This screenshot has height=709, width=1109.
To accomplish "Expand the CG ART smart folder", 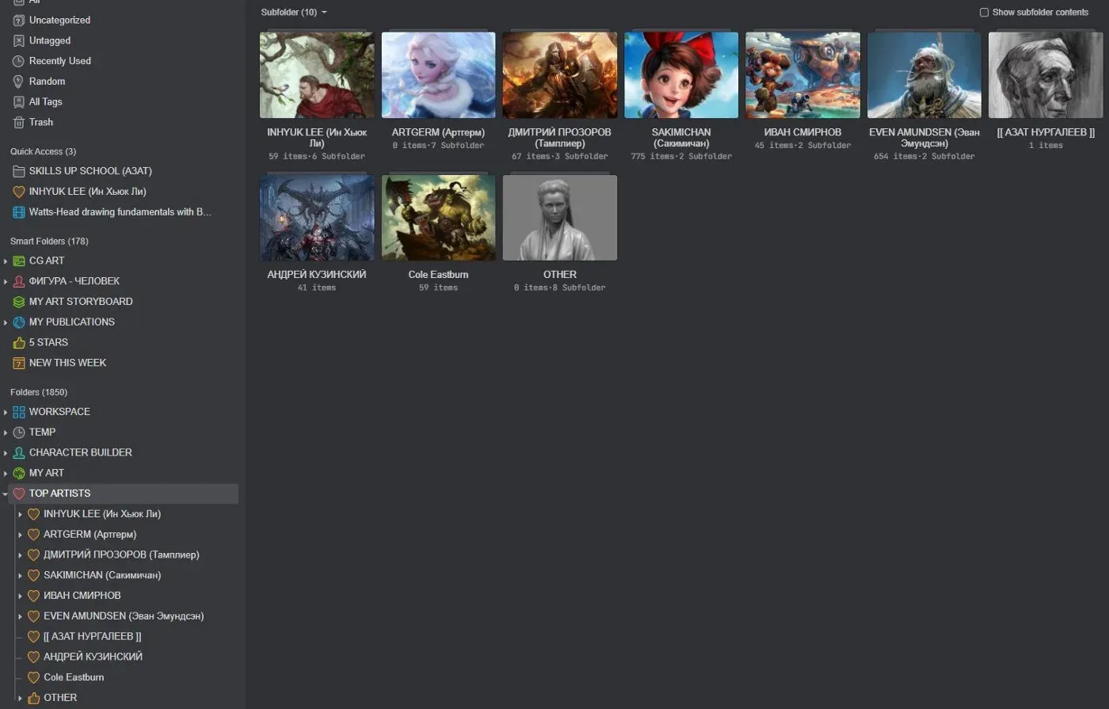I will pos(6,261).
